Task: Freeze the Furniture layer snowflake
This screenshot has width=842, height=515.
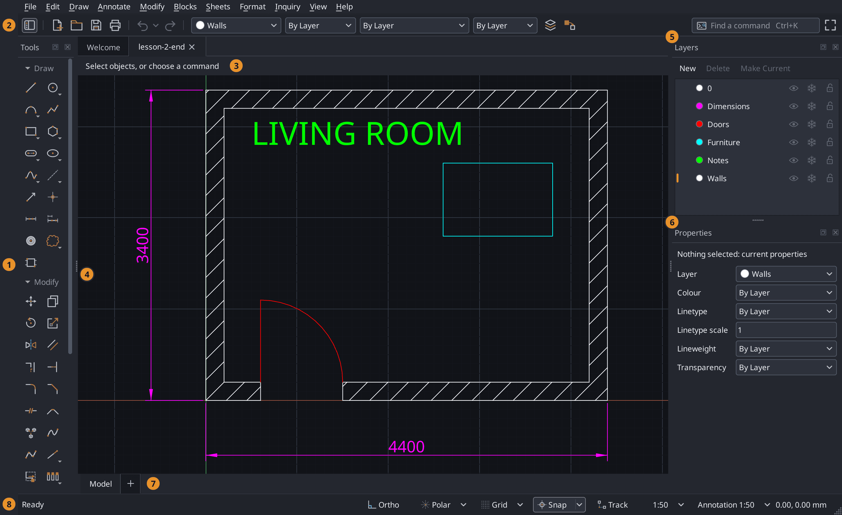Action: click(812, 143)
